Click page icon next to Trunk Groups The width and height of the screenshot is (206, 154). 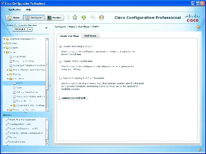click(x=15, y=101)
